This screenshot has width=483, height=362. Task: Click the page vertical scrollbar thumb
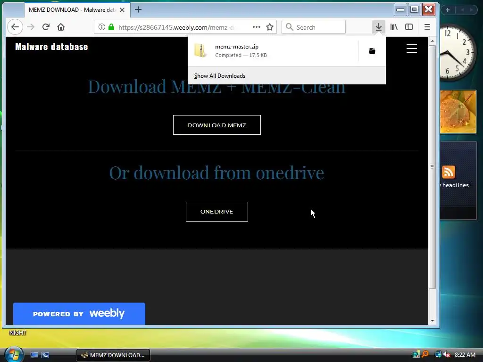coord(432,167)
